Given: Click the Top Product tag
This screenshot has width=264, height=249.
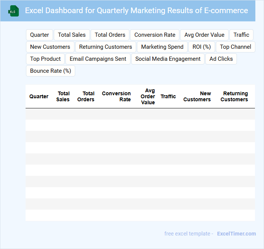Looking at the screenshot, I should tap(45, 59).
